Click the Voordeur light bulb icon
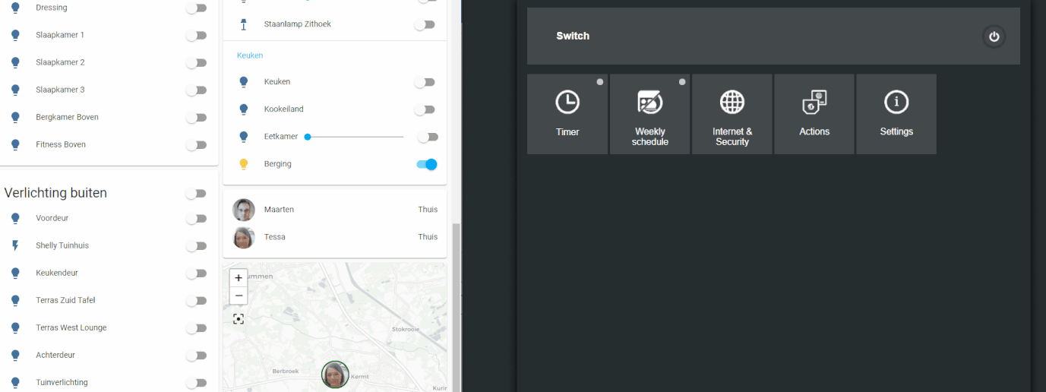 coord(15,218)
